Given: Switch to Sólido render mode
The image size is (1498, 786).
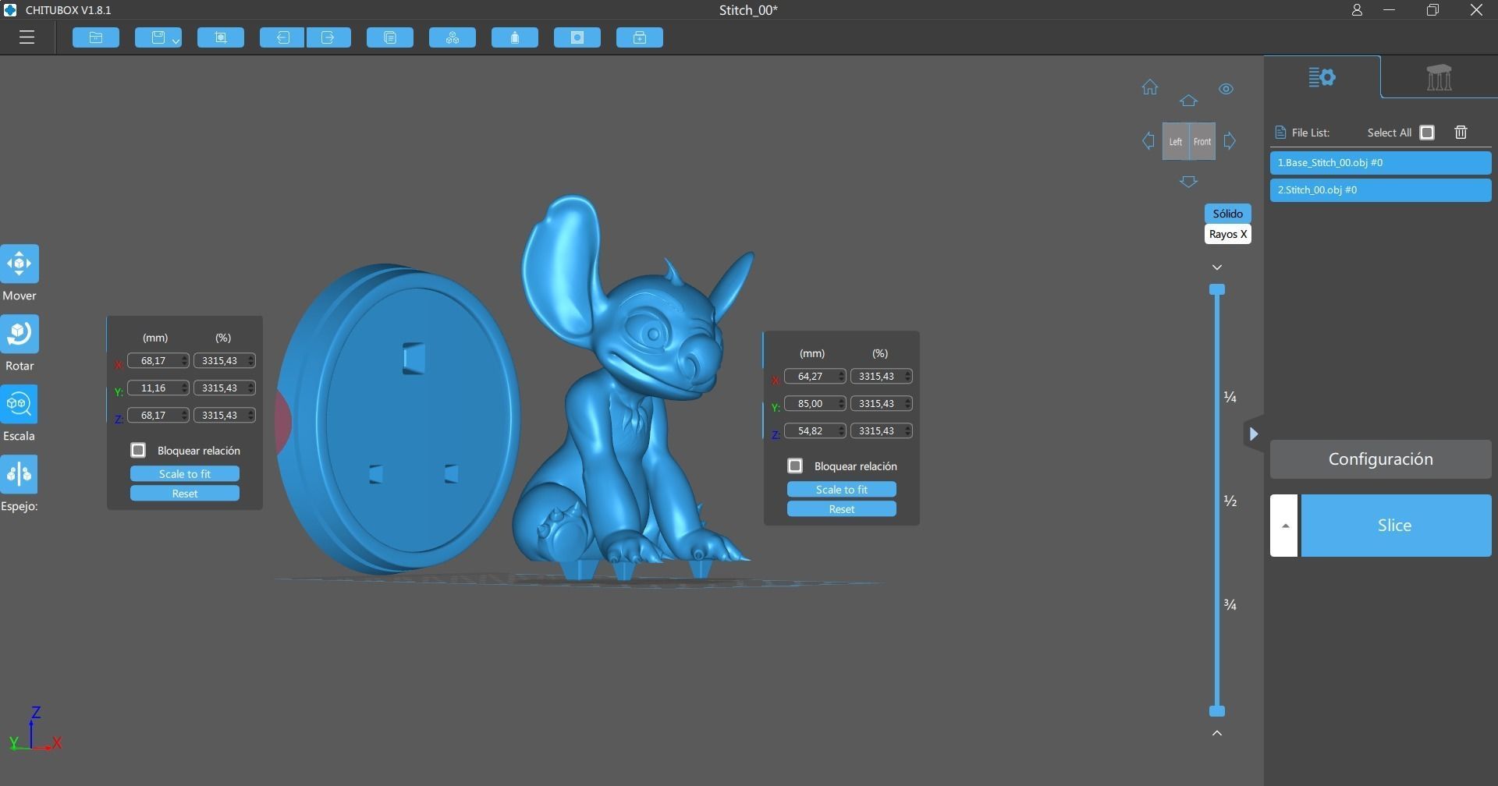Looking at the screenshot, I should (x=1227, y=214).
